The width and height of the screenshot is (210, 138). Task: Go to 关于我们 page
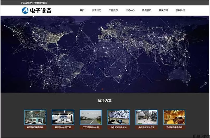pyautogui.click(x=96, y=10)
